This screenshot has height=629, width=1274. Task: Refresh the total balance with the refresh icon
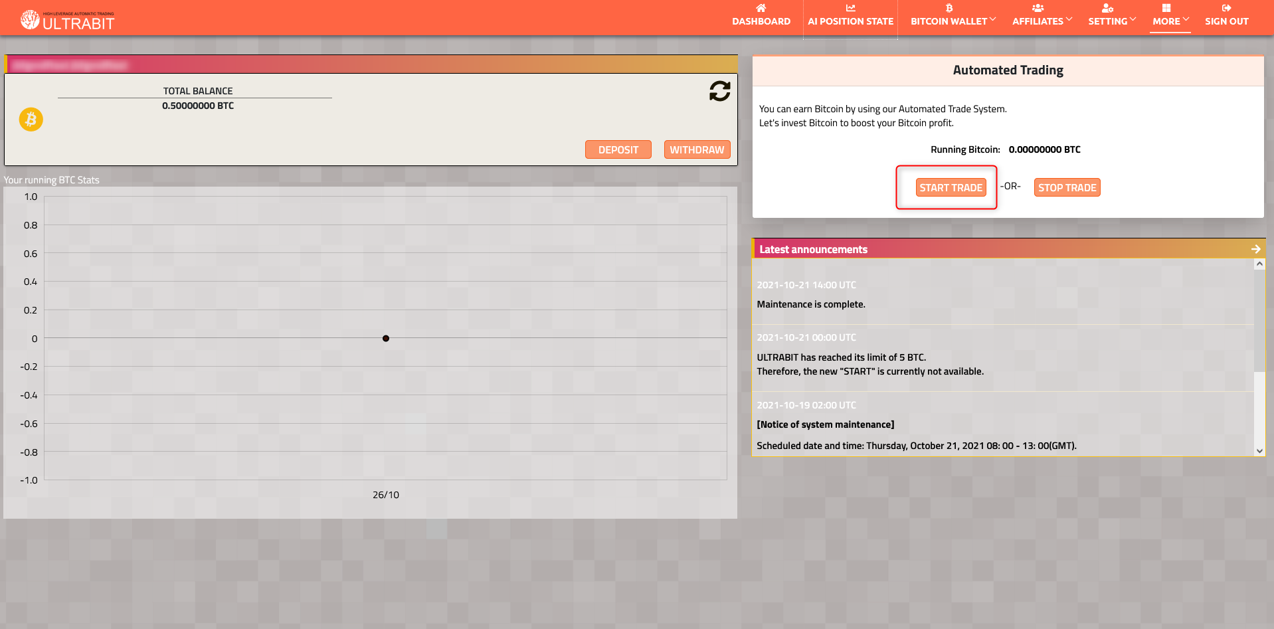pos(719,91)
